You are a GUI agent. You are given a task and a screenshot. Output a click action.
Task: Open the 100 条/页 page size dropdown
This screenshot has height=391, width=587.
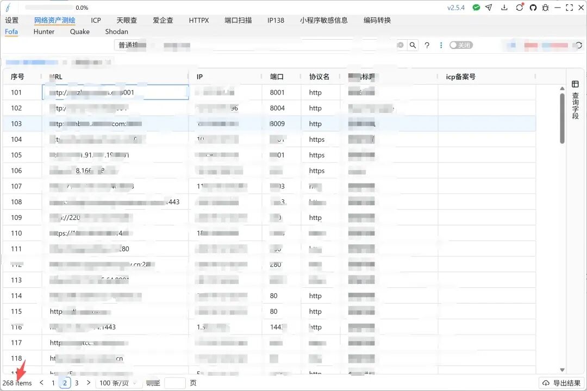coord(117,383)
